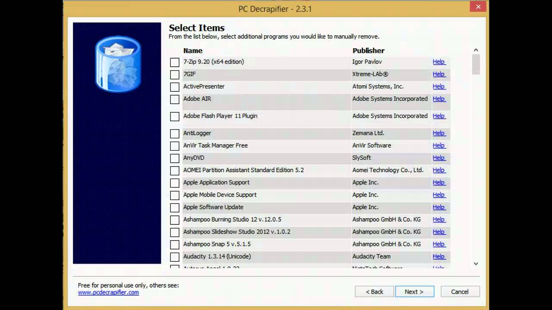Image resolution: width=552 pixels, height=310 pixels.
Task: Click the Name column header
Action: tap(193, 50)
